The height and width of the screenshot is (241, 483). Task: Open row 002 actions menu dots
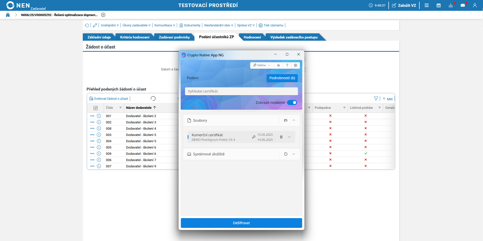coord(92,122)
